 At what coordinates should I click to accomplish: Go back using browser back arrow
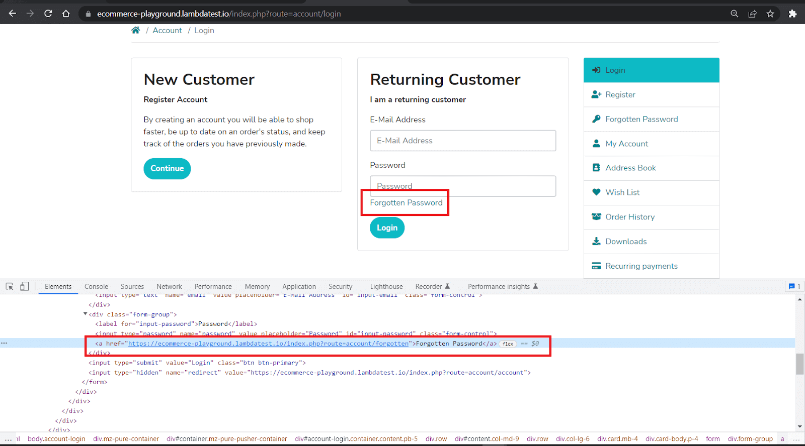point(13,14)
